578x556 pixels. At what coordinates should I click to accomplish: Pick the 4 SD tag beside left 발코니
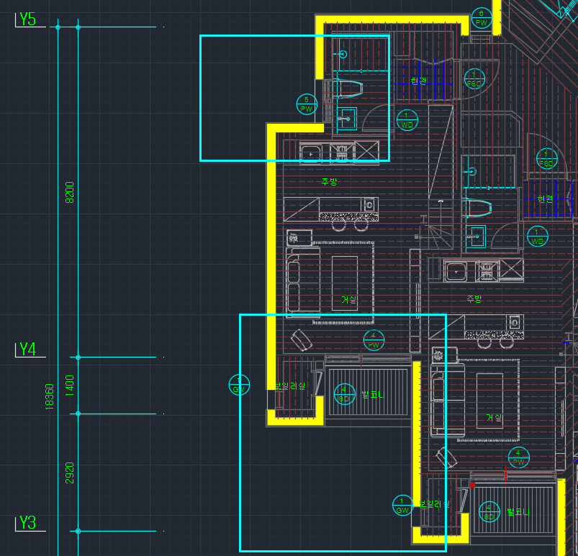344,394
